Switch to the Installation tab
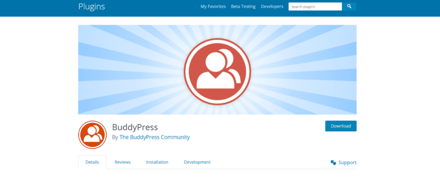Screen dimensions: 440x178 click(x=157, y=162)
